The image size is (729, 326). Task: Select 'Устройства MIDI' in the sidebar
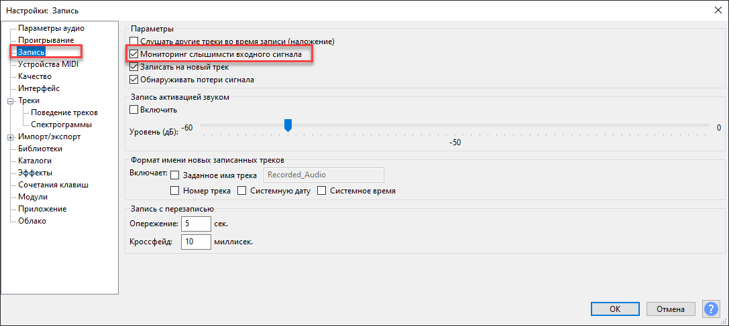[49, 65]
